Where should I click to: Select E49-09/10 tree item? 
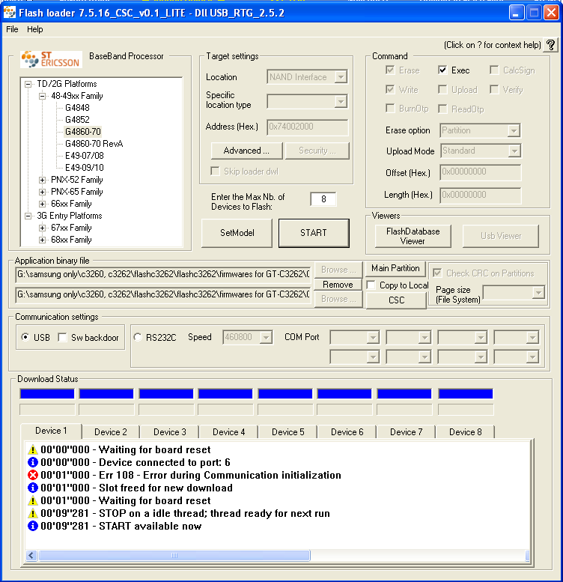pyautogui.click(x=84, y=167)
